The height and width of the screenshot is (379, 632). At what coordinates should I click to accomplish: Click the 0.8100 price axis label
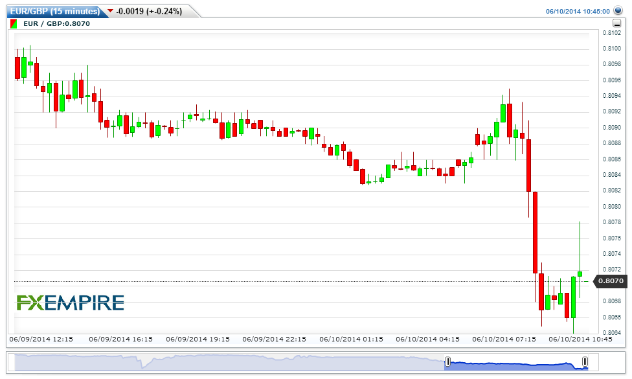[x=611, y=49]
